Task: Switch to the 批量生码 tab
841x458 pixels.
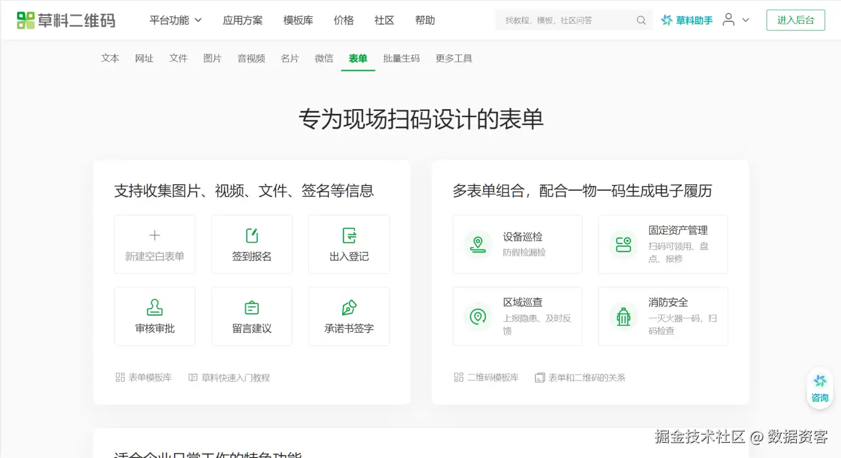Action: click(401, 58)
